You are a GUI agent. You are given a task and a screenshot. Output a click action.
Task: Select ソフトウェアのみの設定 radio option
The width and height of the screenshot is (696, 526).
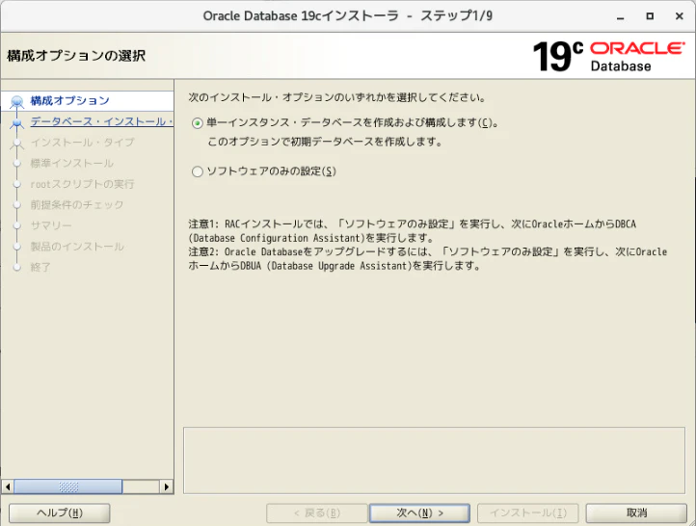[x=198, y=171]
